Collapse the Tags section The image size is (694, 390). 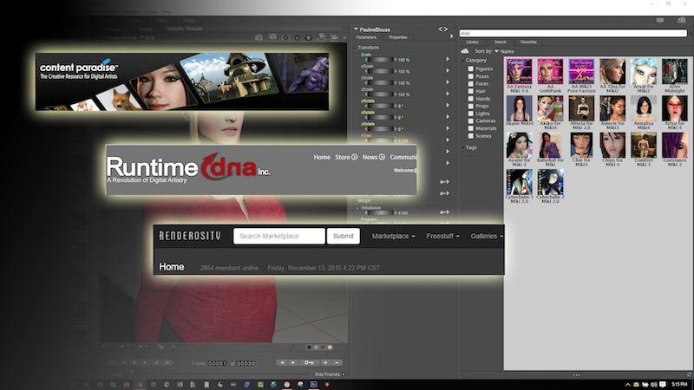point(463,147)
